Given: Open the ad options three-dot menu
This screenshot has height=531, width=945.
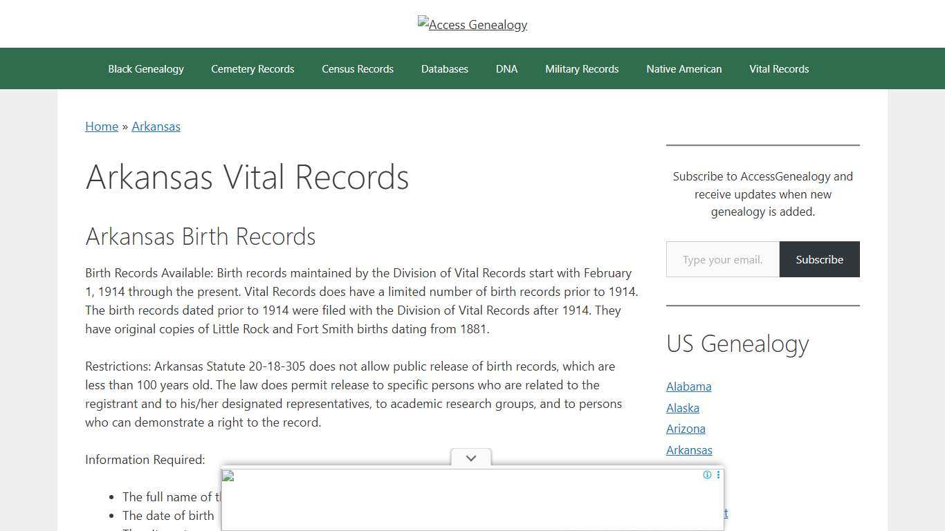Looking at the screenshot, I should pos(718,475).
